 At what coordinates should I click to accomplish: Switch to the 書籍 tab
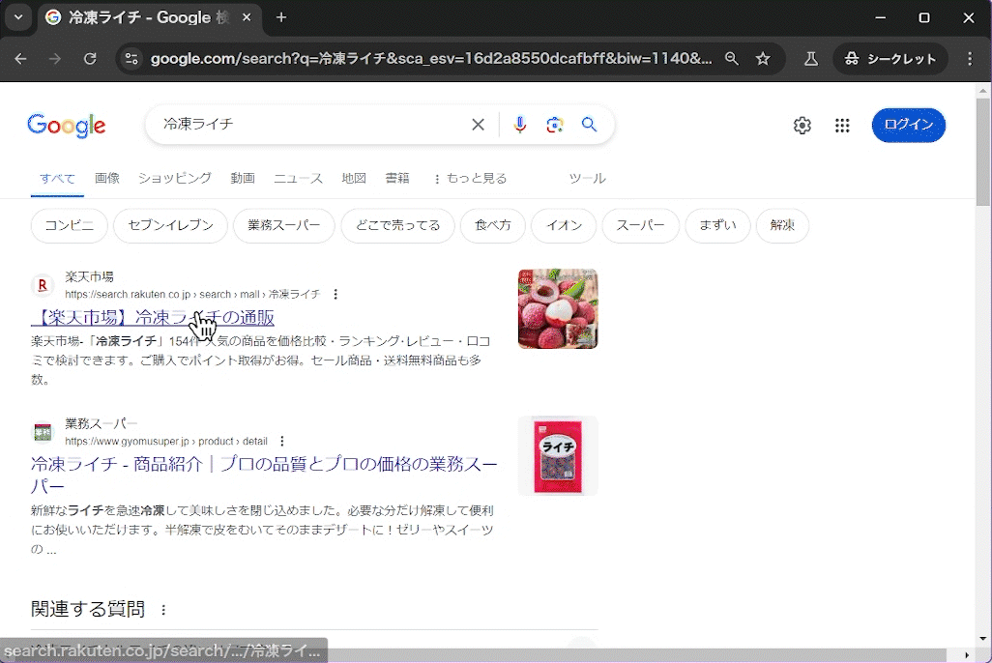[397, 179]
